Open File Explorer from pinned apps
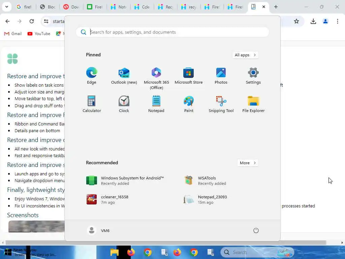The height and width of the screenshot is (259, 345). pos(253,104)
